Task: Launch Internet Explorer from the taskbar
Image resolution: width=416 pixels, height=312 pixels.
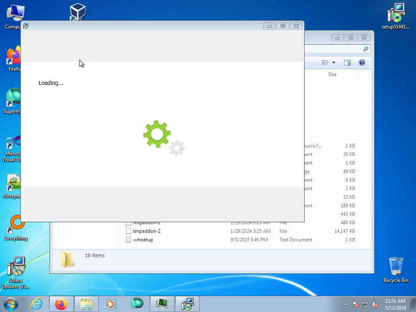Action: (x=36, y=304)
